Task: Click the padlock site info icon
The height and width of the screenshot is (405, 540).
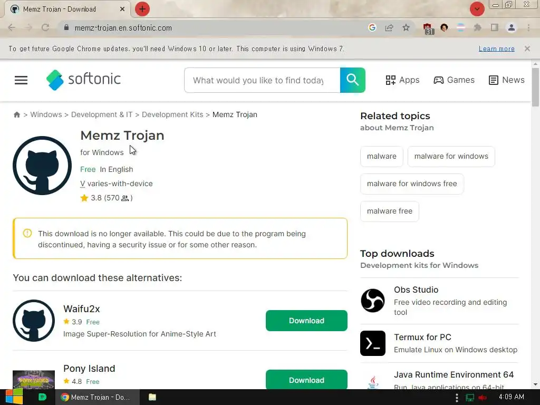Action: [66, 27]
